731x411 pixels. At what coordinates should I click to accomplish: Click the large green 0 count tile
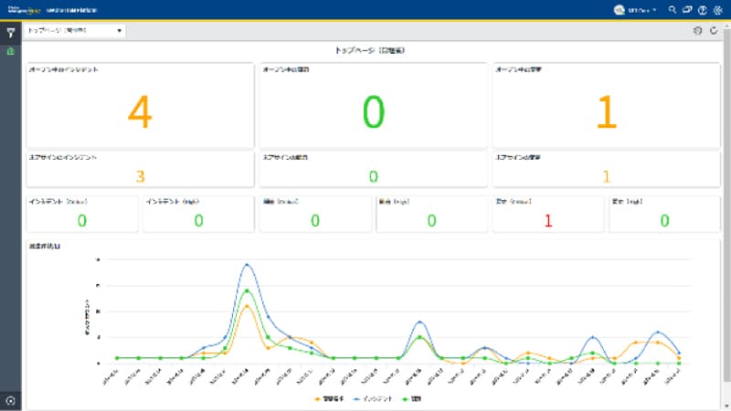point(373,112)
